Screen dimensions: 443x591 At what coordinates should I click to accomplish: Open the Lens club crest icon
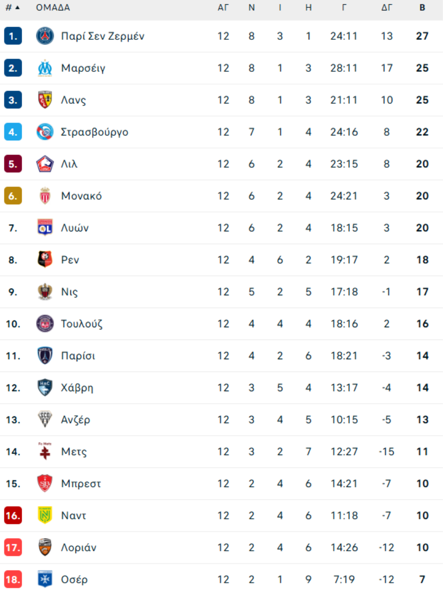click(45, 100)
